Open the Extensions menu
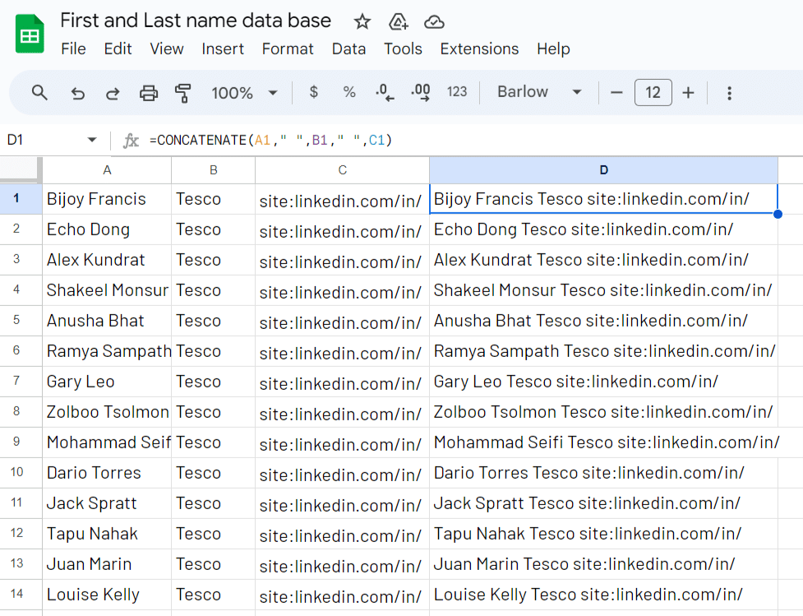 coord(479,49)
